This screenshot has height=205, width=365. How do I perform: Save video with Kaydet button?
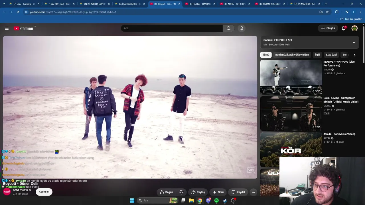238,192
